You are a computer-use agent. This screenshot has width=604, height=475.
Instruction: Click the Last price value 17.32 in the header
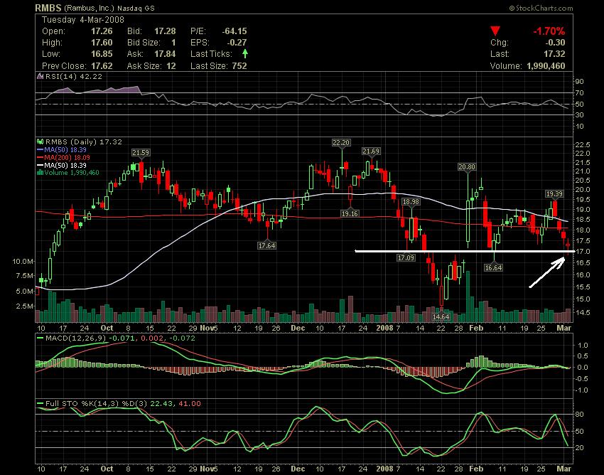click(555, 54)
